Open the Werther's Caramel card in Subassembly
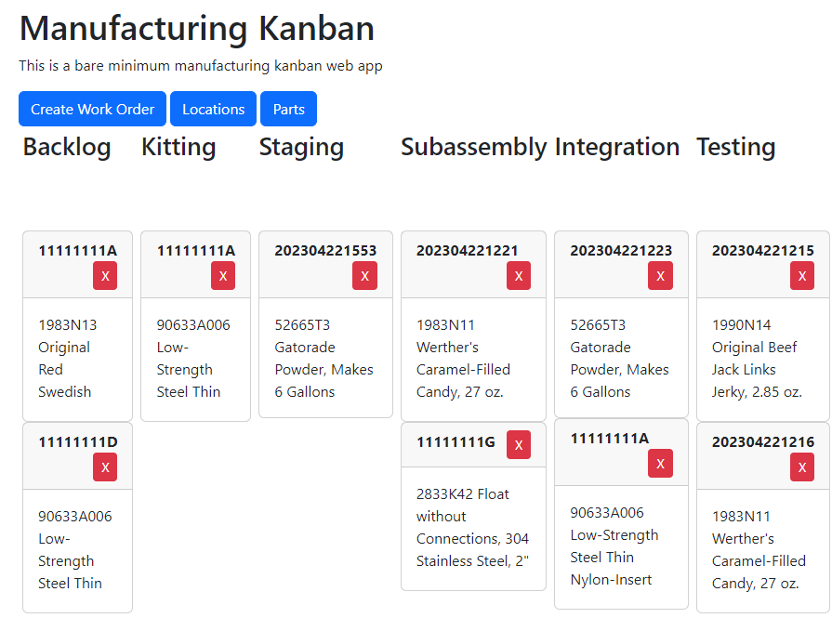Image resolution: width=832 pixels, height=618 pixels. [x=473, y=358]
